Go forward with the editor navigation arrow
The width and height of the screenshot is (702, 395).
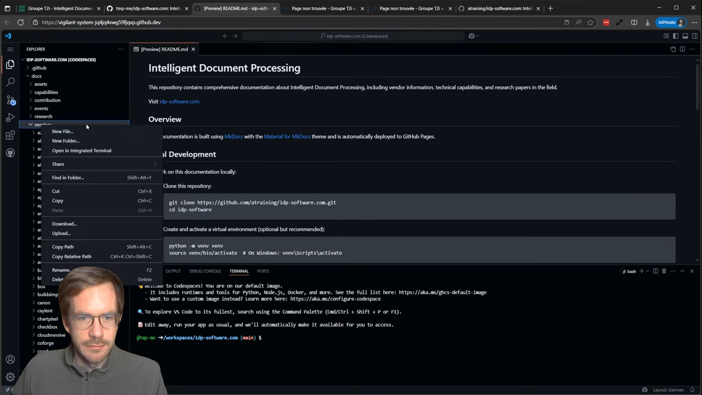tap(235, 36)
